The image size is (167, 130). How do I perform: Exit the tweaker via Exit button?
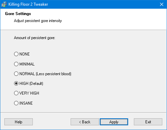tap(148, 122)
